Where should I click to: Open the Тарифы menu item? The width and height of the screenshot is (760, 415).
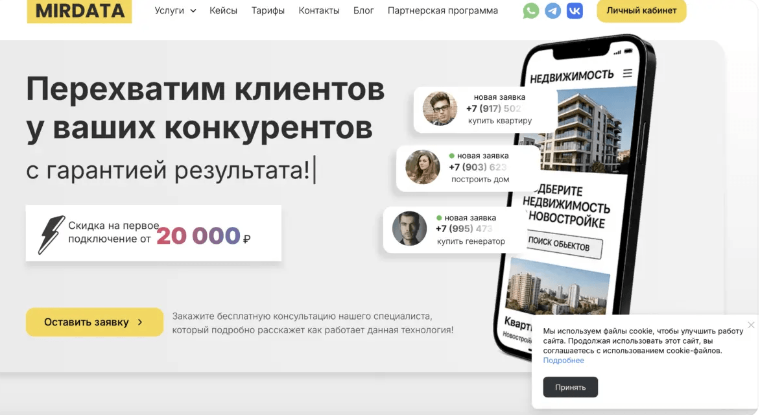[x=268, y=10]
